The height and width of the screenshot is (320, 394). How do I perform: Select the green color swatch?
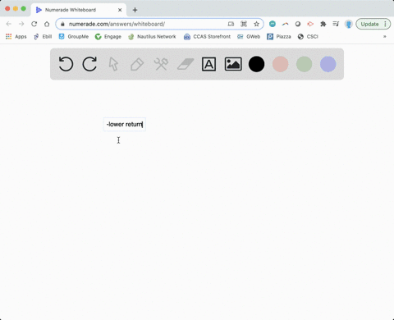[x=304, y=64]
